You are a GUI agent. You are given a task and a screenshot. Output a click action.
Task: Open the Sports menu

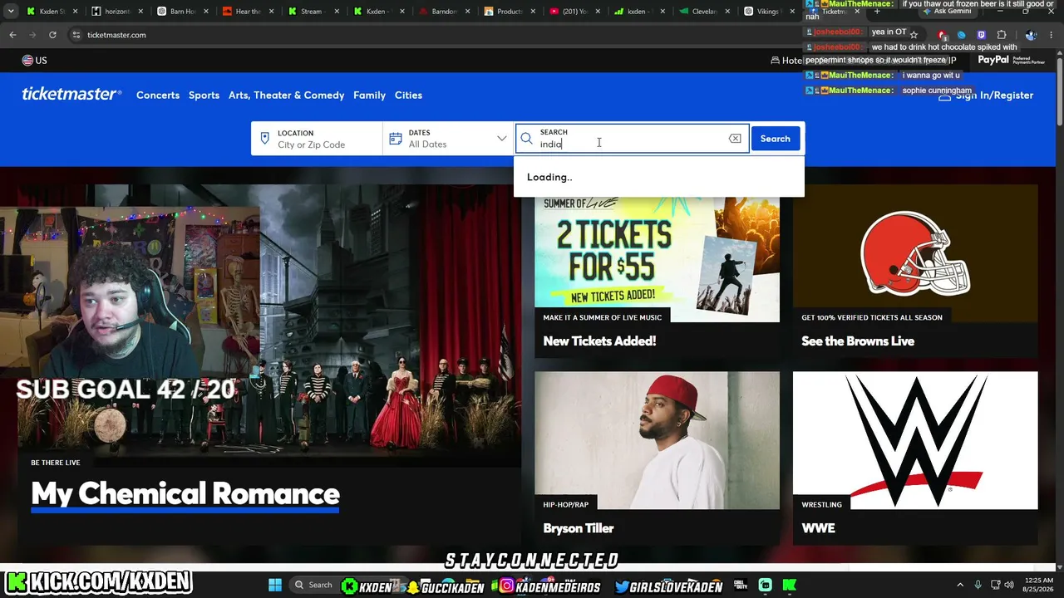tap(204, 95)
